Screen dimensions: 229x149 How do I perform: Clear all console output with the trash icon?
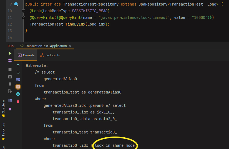(x=18, y=101)
